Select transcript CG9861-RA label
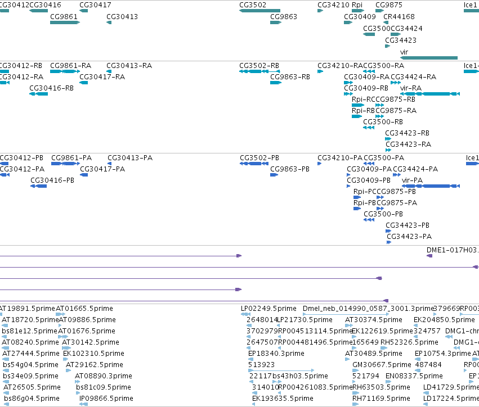 point(70,66)
